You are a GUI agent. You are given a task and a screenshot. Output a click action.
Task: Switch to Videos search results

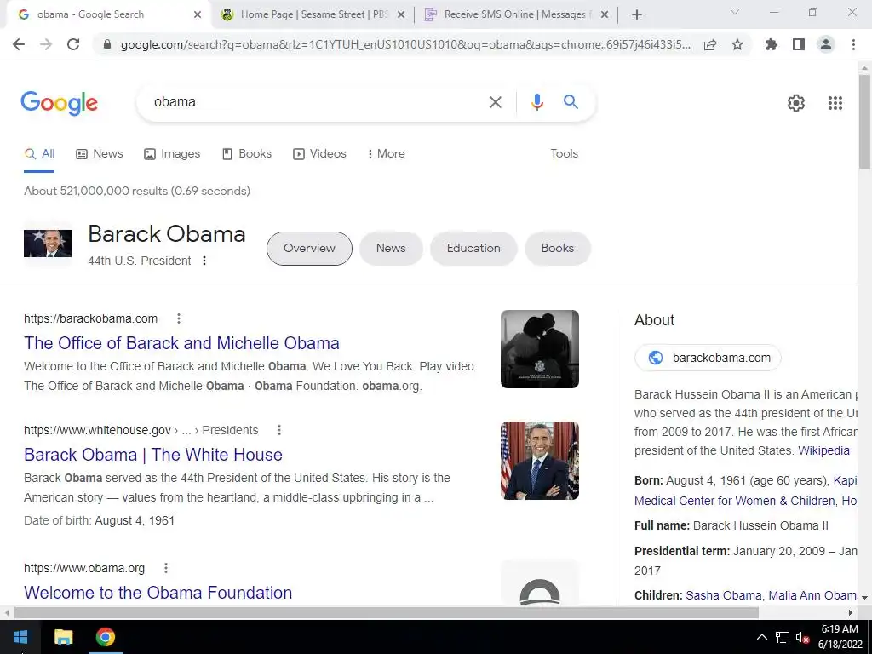(x=320, y=154)
